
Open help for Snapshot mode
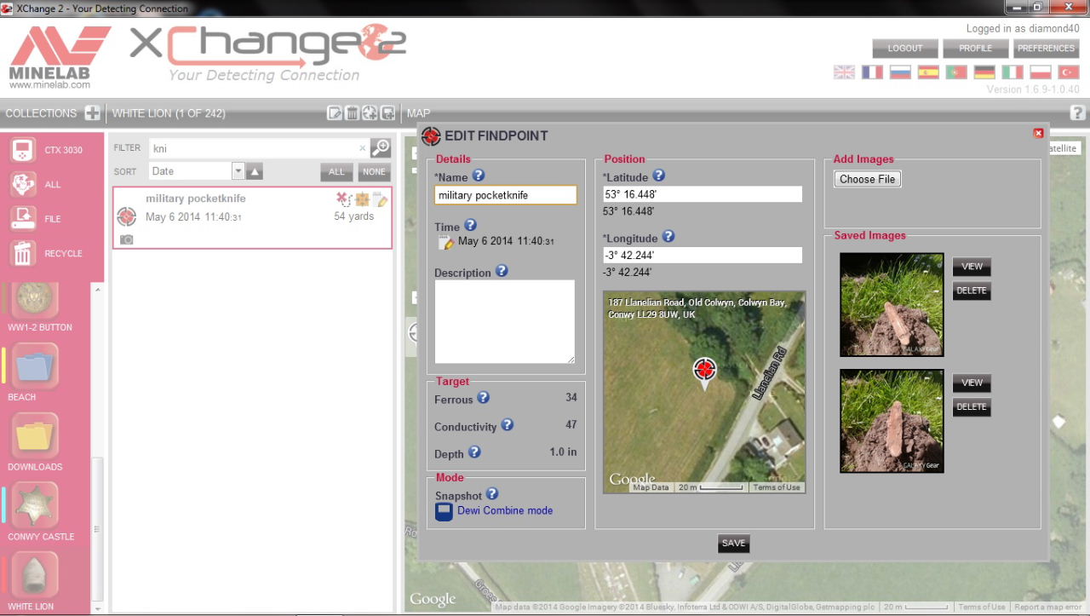[x=492, y=494]
